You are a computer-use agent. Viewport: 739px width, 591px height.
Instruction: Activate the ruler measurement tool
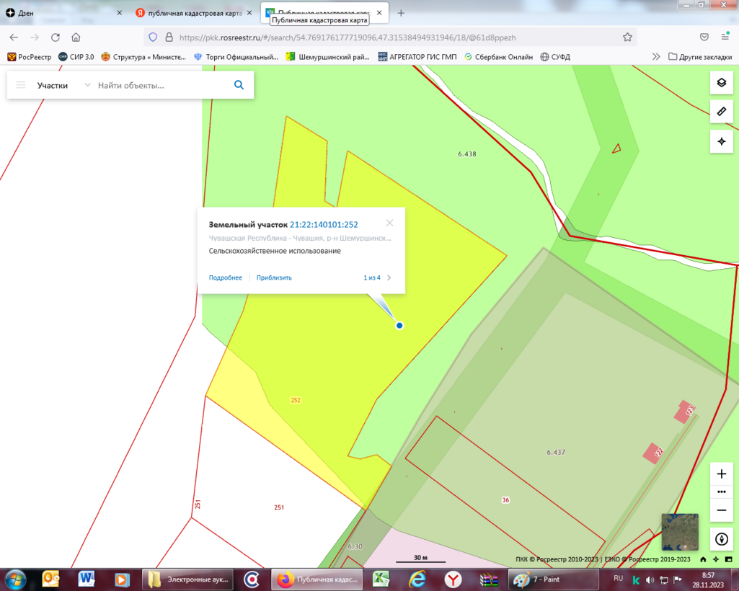coord(721,112)
